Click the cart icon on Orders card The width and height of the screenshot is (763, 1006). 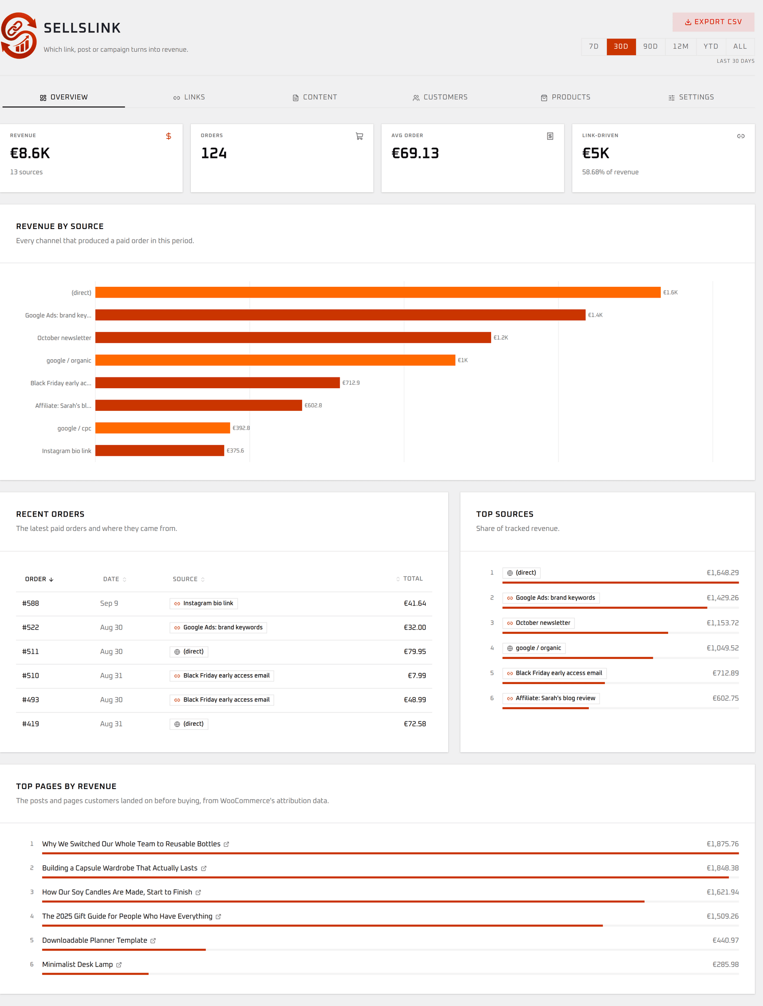[x=359, y=136]
